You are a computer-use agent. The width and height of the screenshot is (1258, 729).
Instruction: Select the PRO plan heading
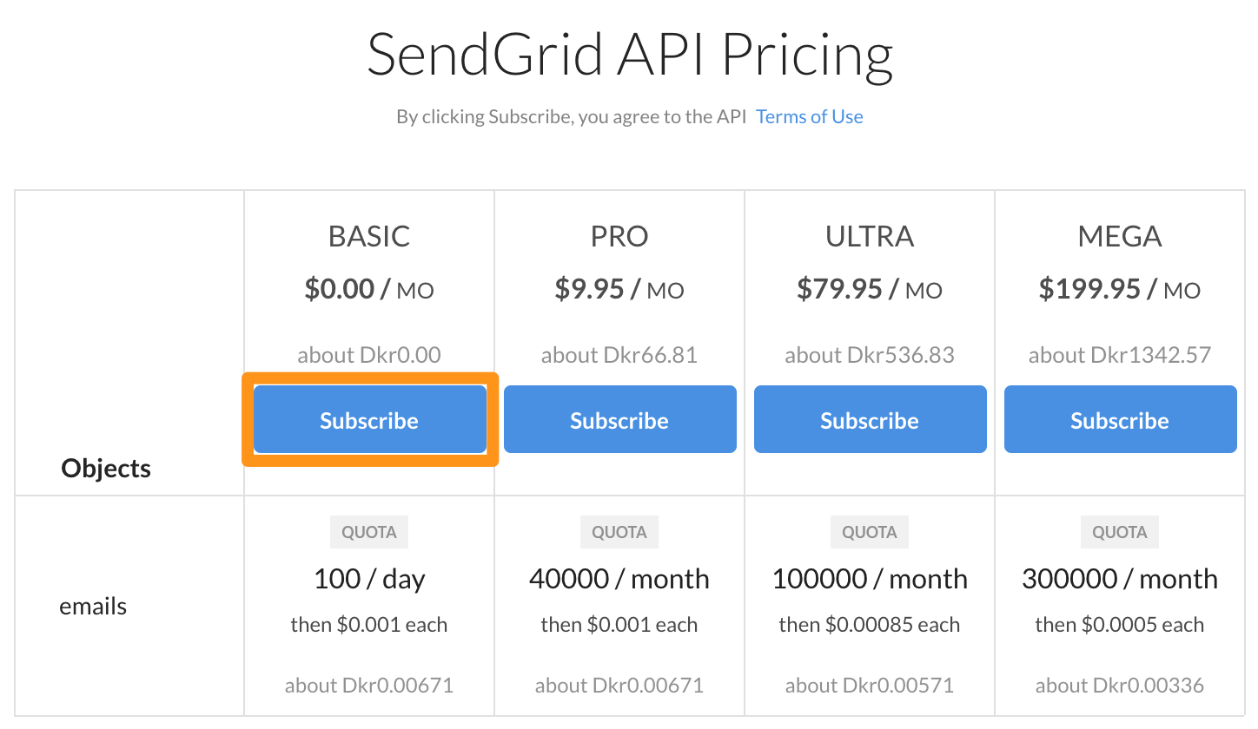click(x=619, y=236)
